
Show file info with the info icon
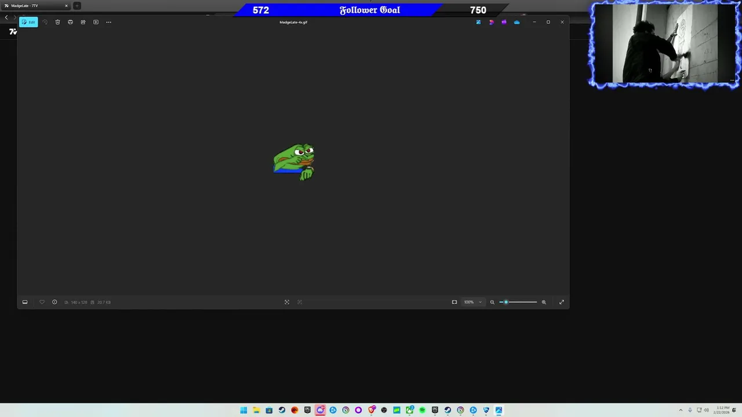click(54, 302)
